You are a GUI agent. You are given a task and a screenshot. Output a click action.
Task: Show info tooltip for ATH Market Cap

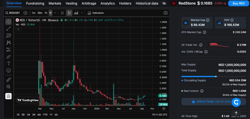point(204,32)
